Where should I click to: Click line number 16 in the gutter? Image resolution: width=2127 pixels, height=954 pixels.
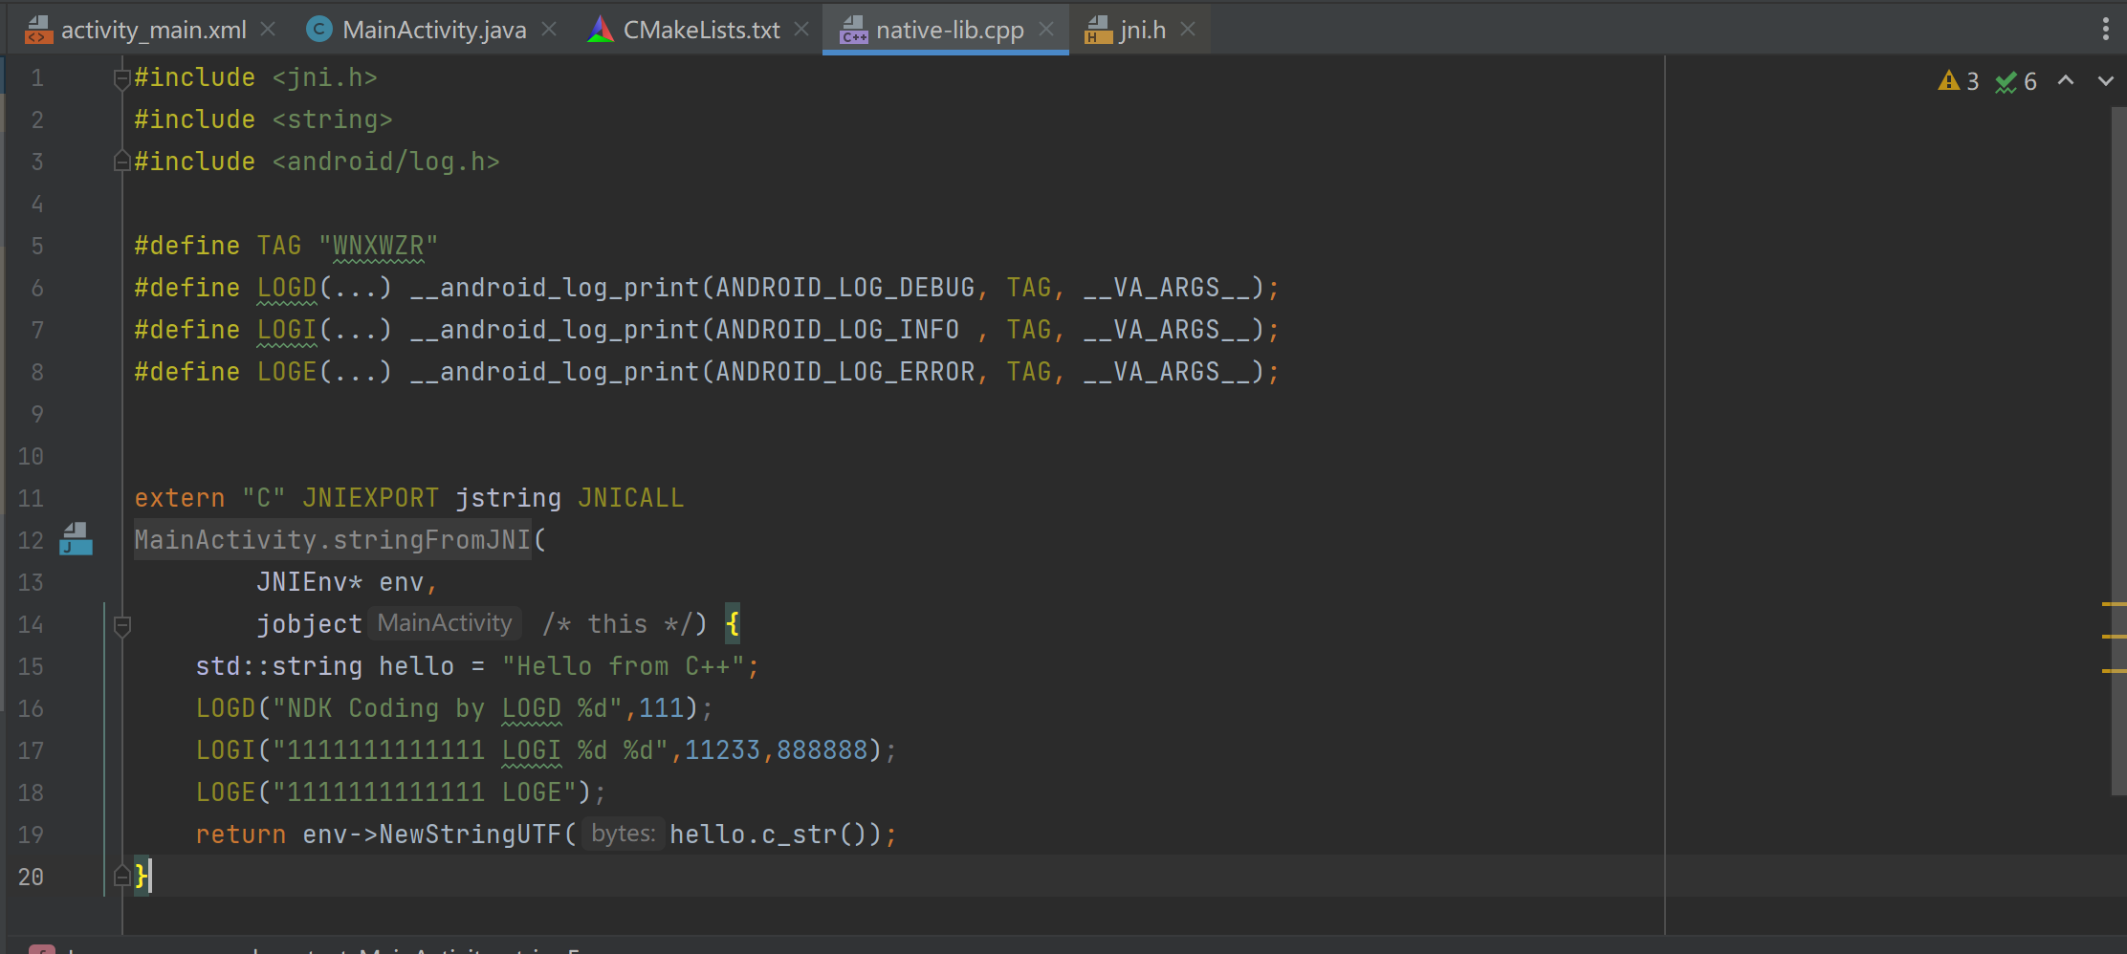(x=31, y=708)
